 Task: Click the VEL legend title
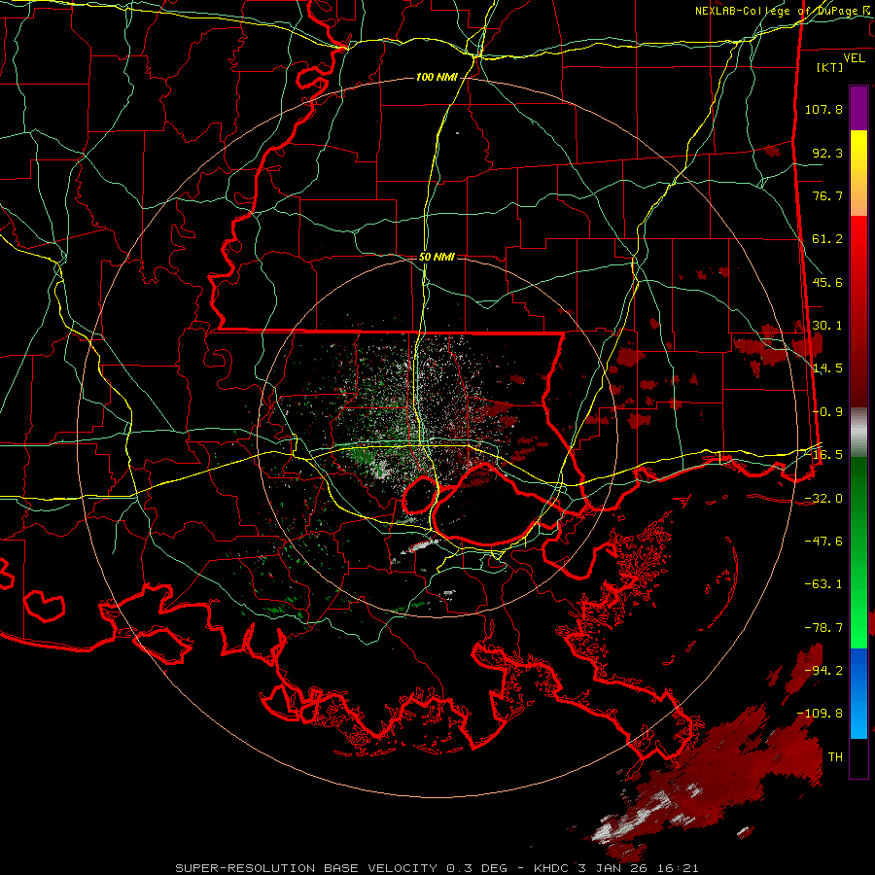pos(854,58)
